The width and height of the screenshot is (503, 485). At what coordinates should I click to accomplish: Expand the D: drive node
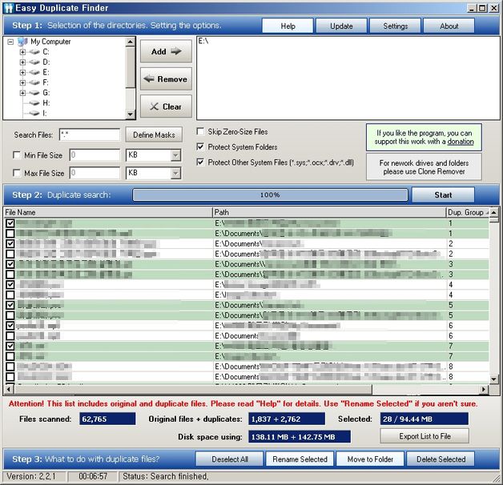(22, 62)
